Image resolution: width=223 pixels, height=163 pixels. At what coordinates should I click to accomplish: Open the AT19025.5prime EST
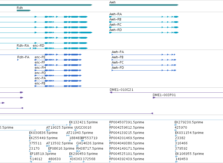(59, 128)
